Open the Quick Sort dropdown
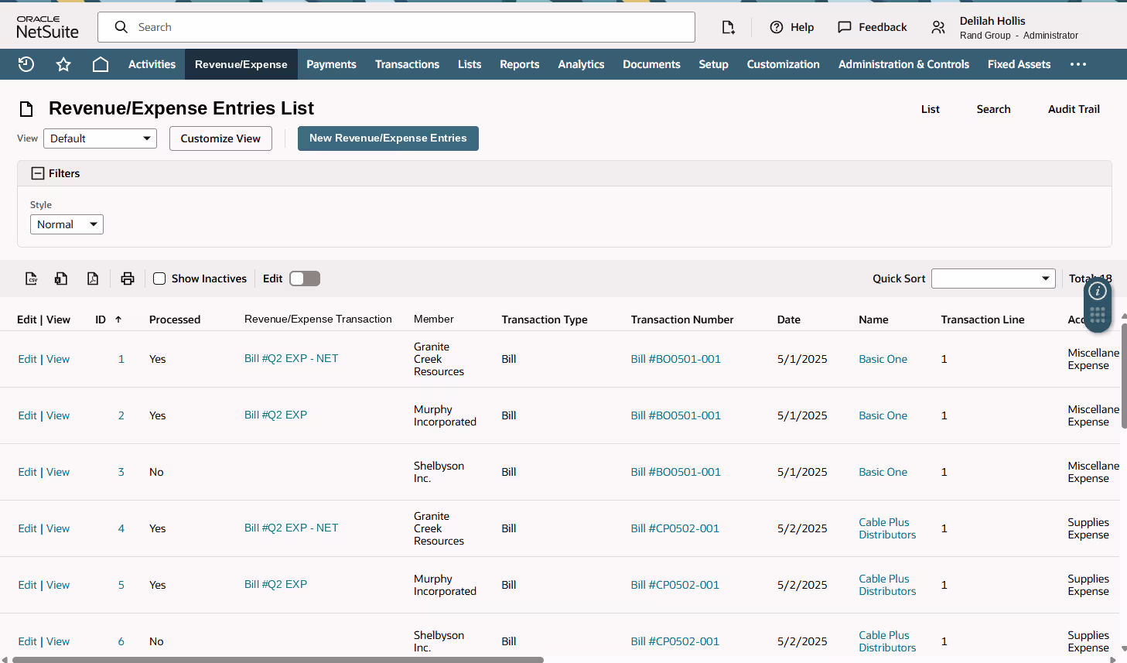The image size is (1127, 663). 993,279
